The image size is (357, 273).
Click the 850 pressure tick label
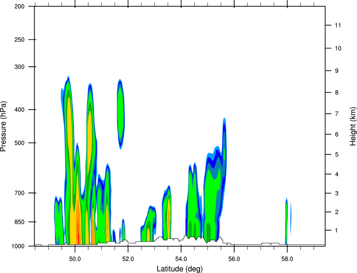pyautogui.click(x=19, y=222)
